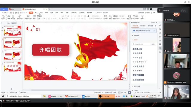This screenshot has height=107, width=191.
Task: Click the Undo arrow icon
Action: click(x=21, y=12)
